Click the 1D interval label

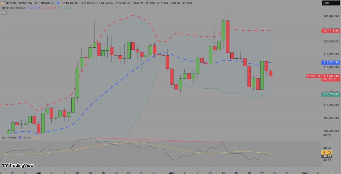tap(36, 3)
